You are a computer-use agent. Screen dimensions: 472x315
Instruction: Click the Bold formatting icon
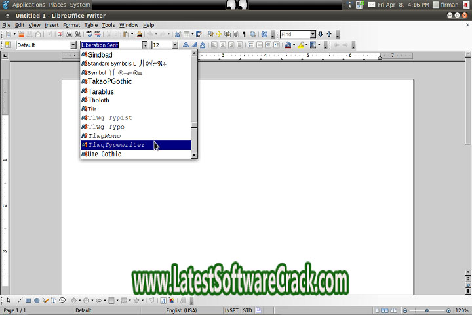tap(186, 45)
